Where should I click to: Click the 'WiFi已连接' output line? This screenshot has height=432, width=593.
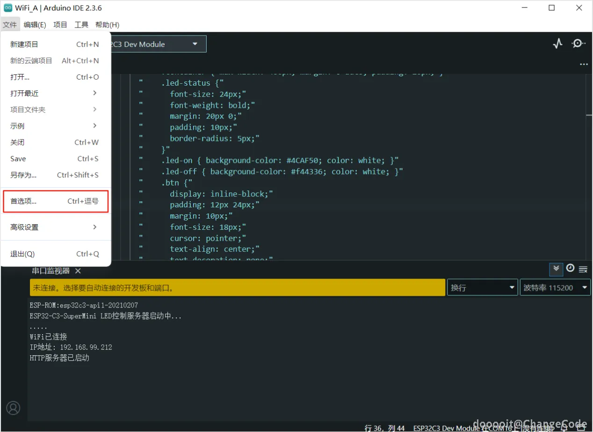point(48,337)
